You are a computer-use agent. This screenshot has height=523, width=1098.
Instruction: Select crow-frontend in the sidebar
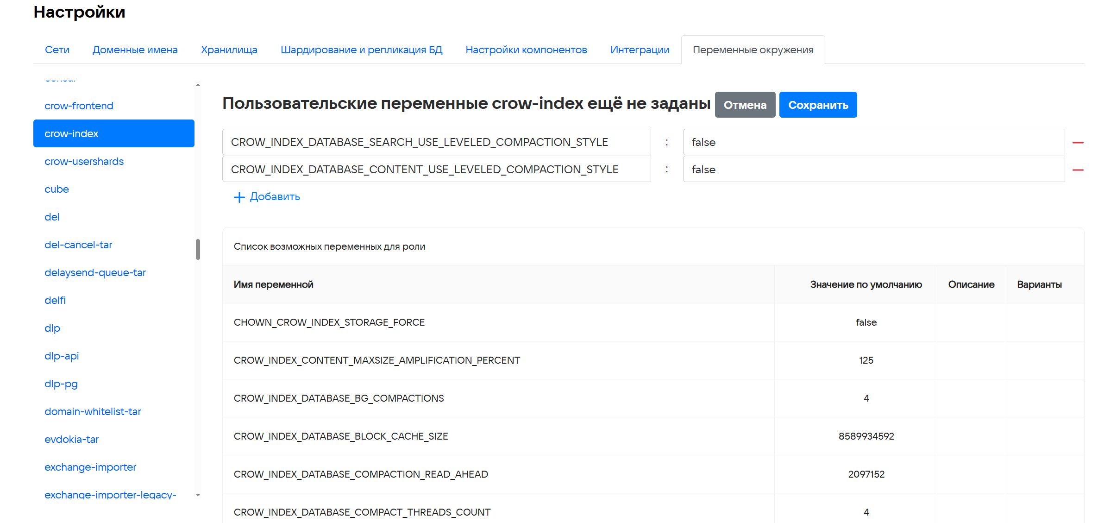click(x=79, y=106)
